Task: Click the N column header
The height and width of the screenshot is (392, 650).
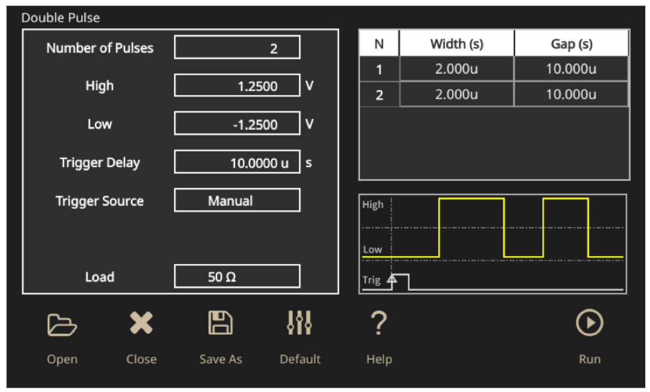Action: coord(379,44)
